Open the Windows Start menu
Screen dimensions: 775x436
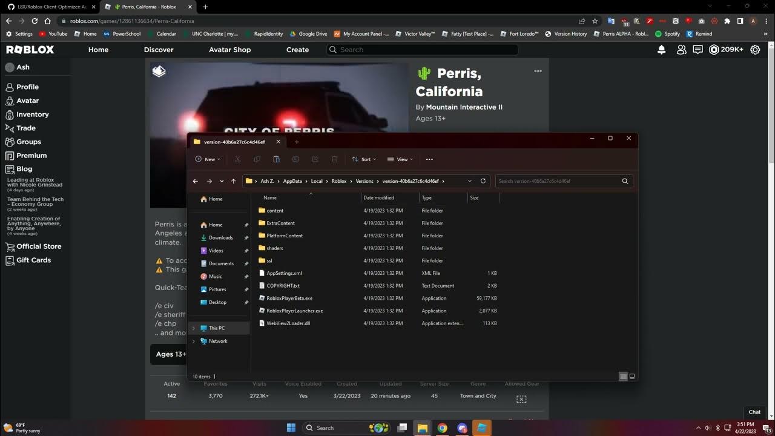coord(291,428)
